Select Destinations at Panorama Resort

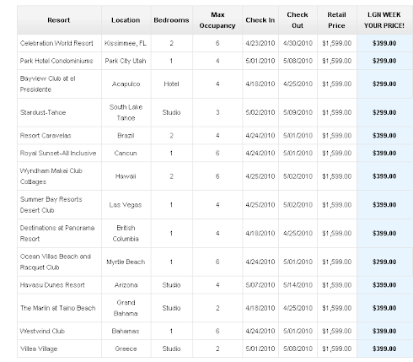(57, 234)
